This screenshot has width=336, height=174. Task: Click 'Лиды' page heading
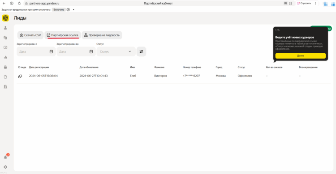click(x=20, y=18)
